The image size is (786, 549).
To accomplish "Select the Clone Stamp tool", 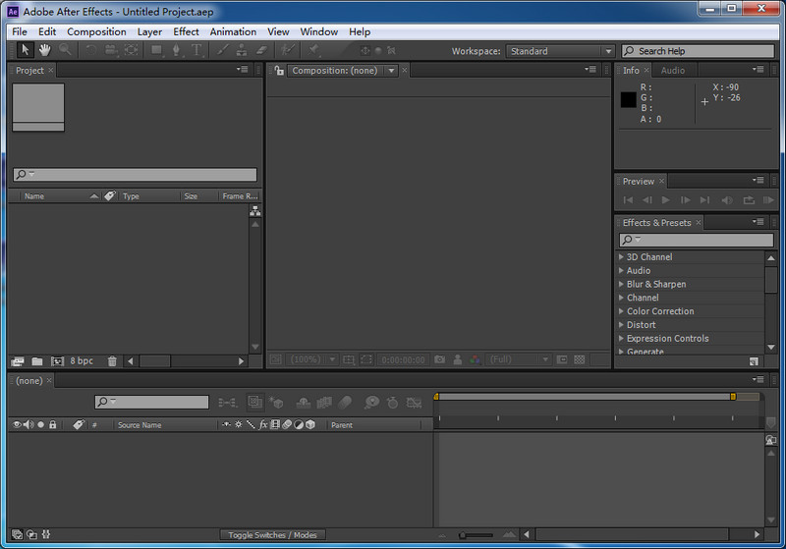I will click(242, 50).
